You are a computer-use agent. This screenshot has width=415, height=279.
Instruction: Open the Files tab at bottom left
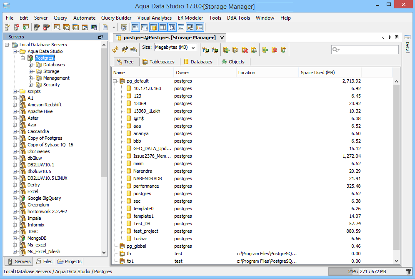(x=44, y=261)
